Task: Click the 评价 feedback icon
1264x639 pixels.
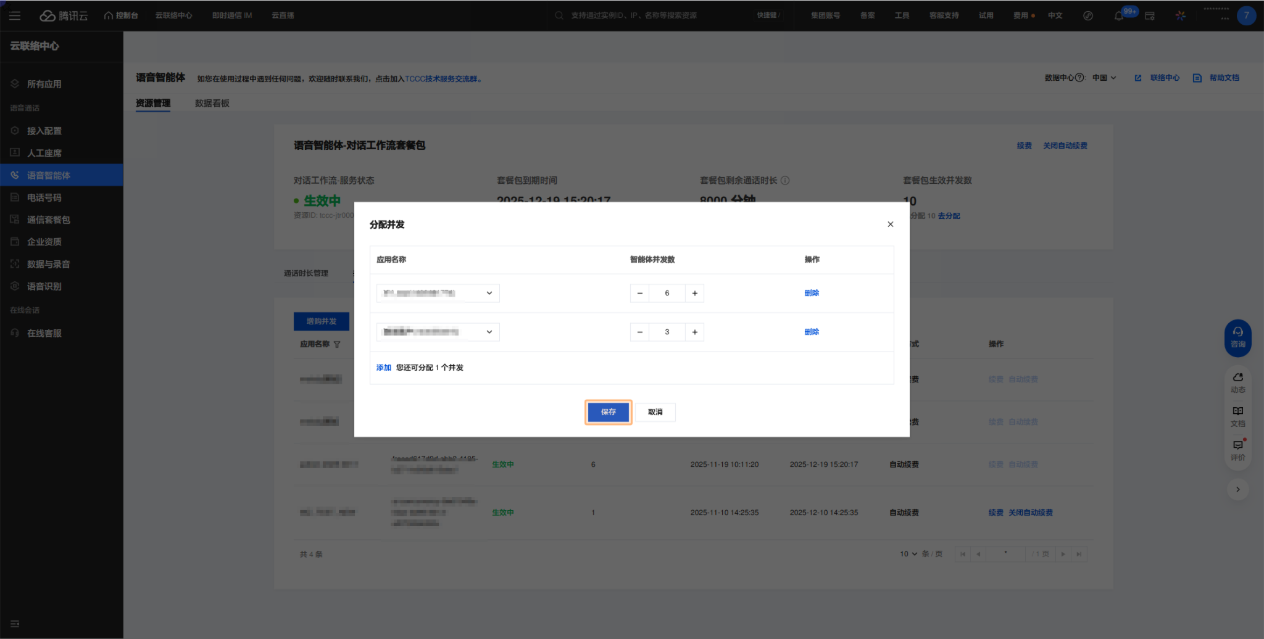Action: pyautogui.click(x=1237, y=450)
